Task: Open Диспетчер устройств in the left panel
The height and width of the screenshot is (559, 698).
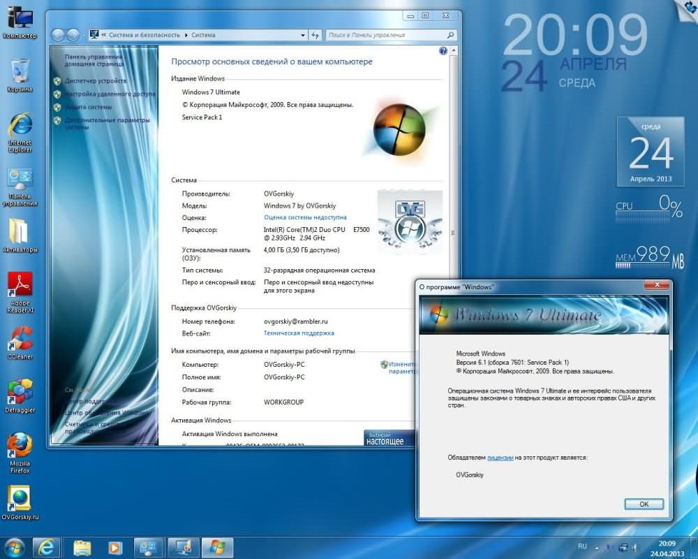Action: point(96,81)
